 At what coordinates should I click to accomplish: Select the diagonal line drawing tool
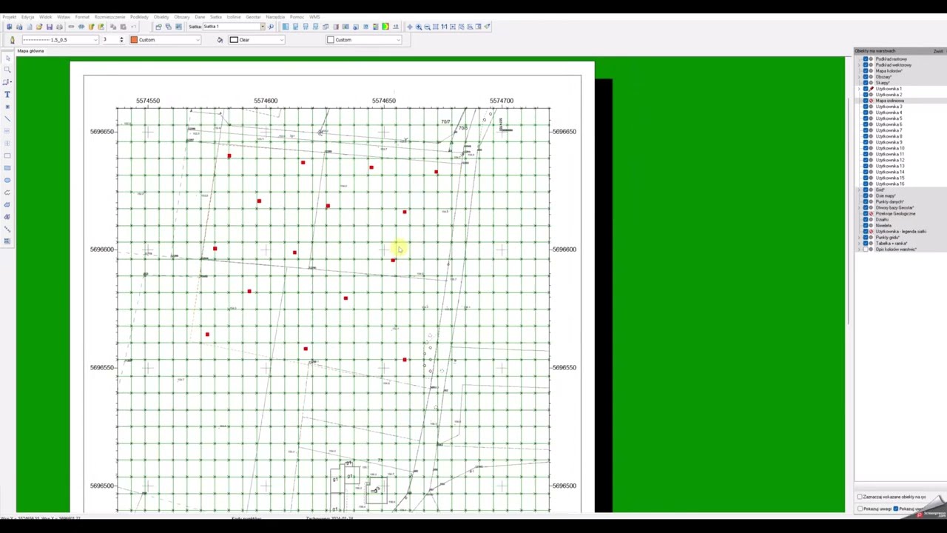7,118
